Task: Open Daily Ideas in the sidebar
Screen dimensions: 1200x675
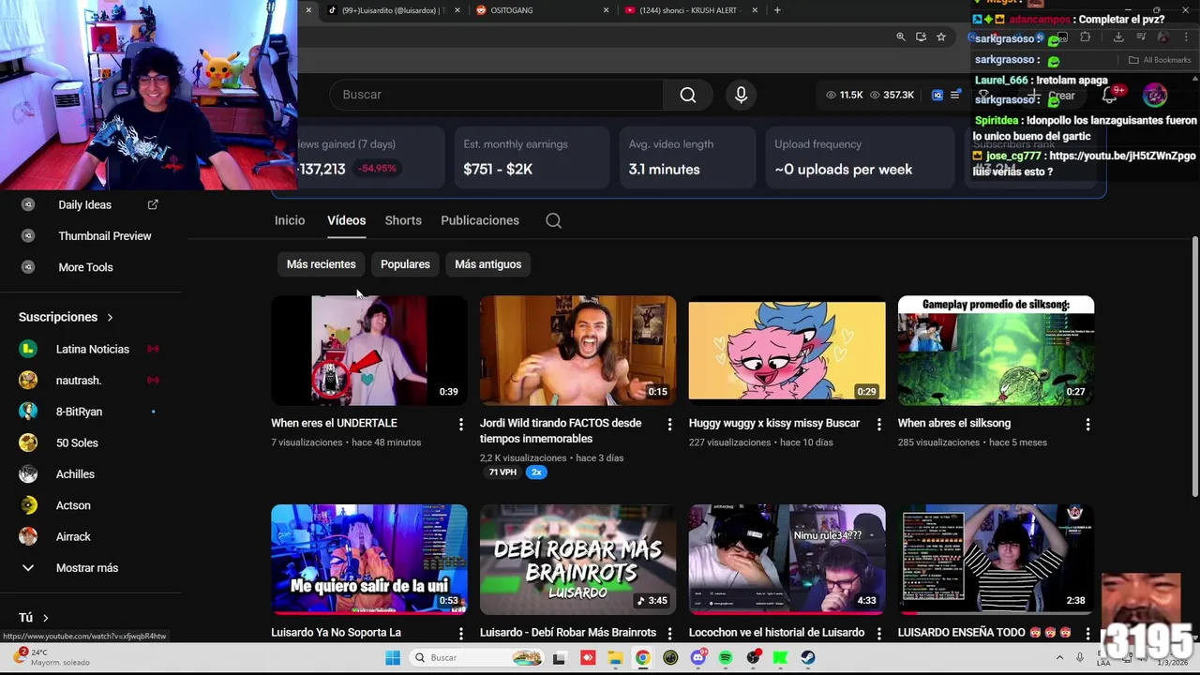Action: point(85,204)
